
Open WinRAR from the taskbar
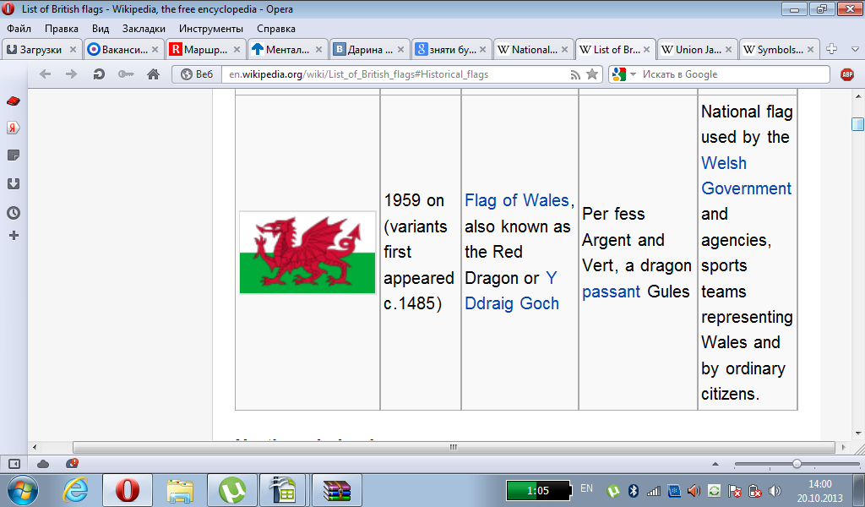[337, 490]
